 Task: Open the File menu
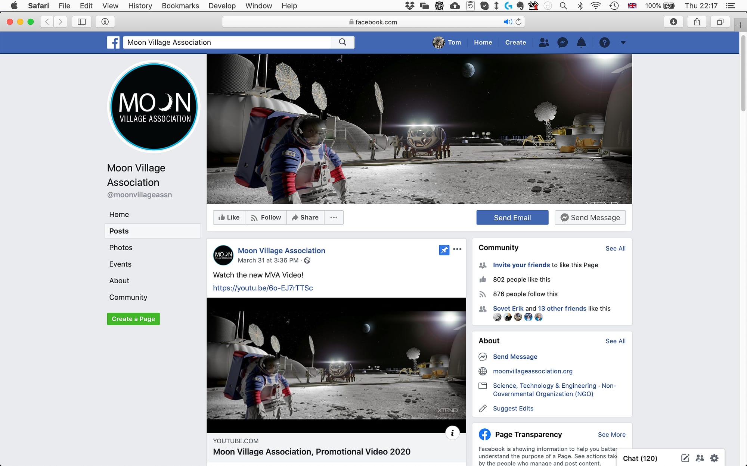[x=64, y=6]
